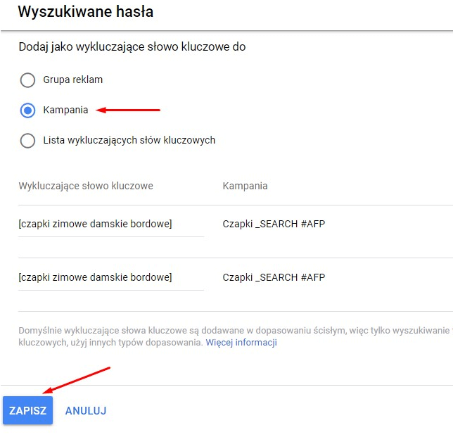Choose Lista wykluczających słów kluczowych radio circle

[27, 141]
